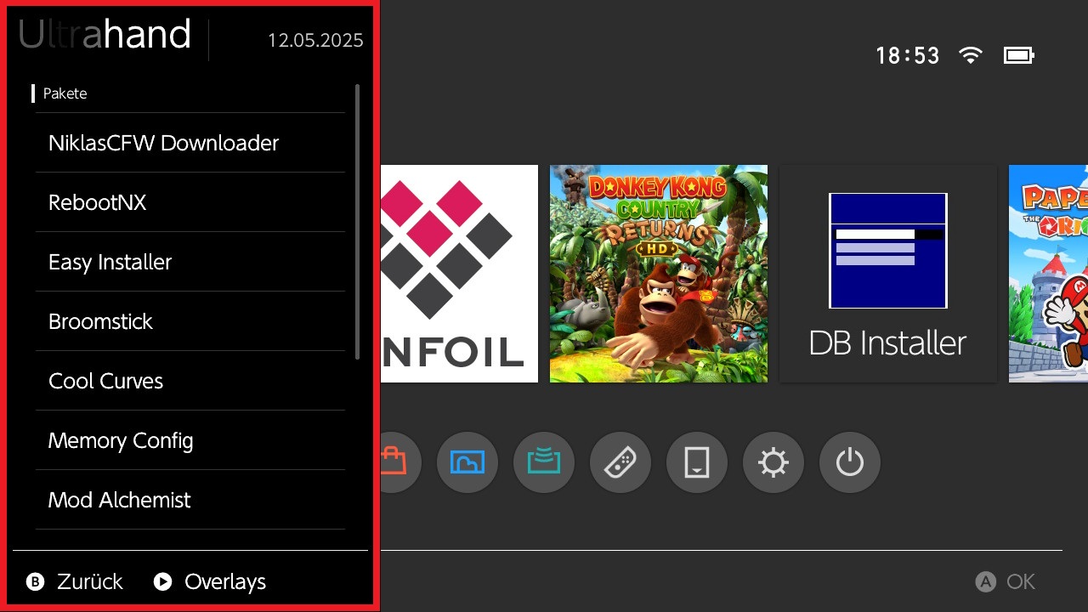This screenshot has width=1088, height=612.
Task: Select the NiklasCFW Downloader package
Action: 190,143
